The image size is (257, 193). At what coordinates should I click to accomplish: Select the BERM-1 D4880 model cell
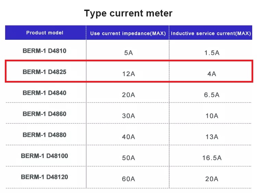click(45, 135)
